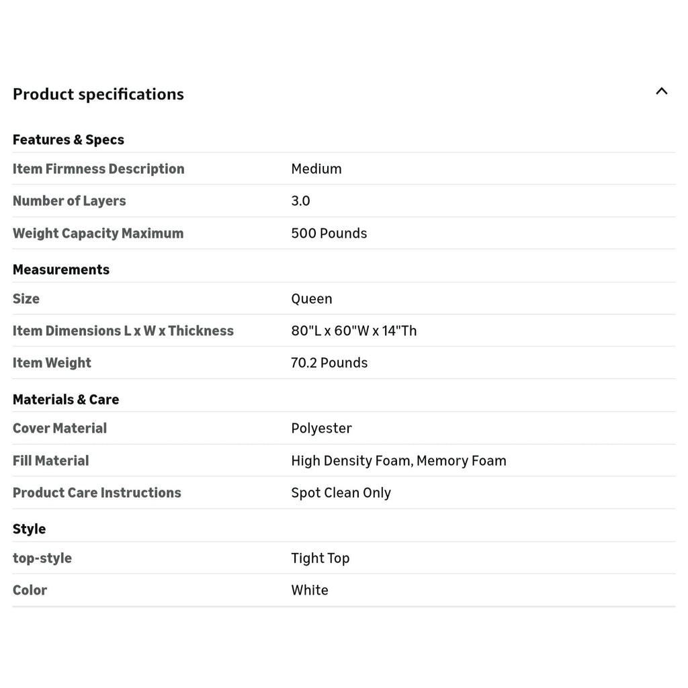
Task: Click the Item Firmness Description label
Action: tap(98, 169)
